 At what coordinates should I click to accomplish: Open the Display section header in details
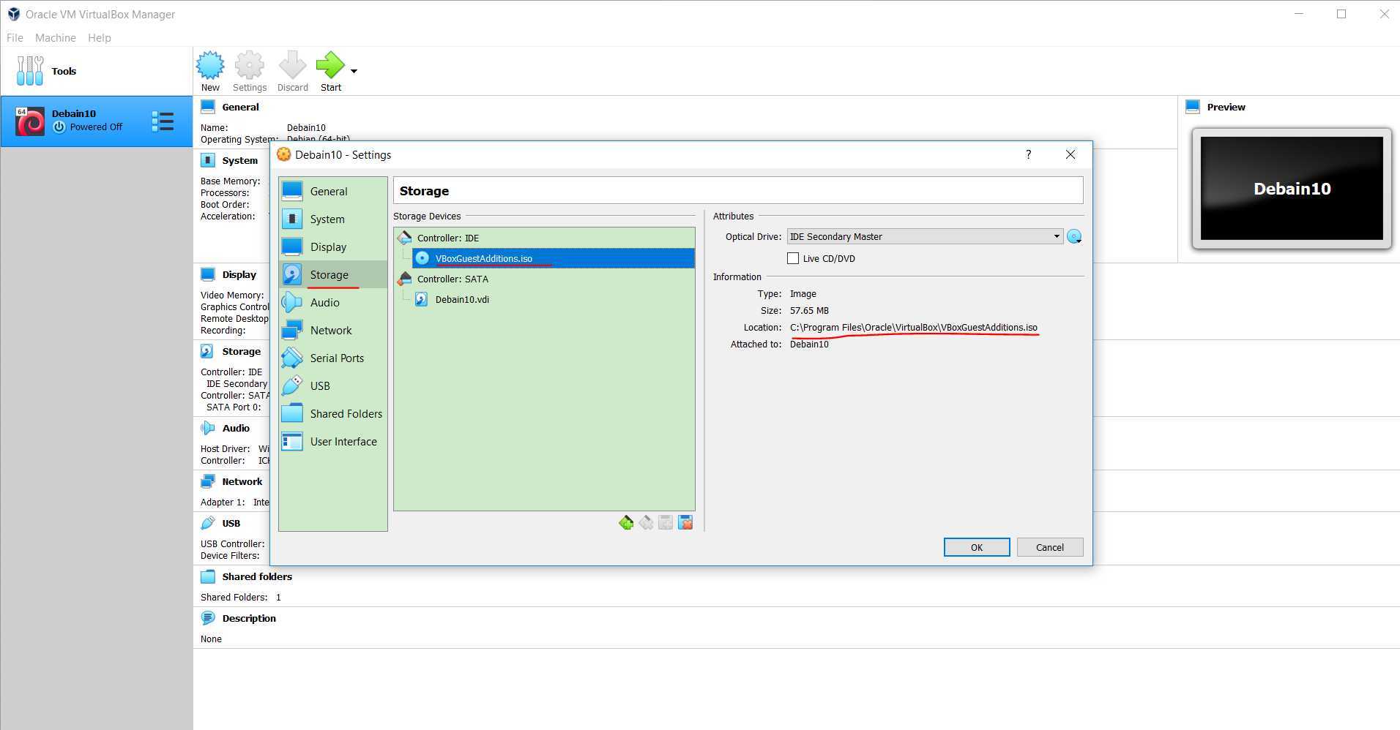(239, 274)
